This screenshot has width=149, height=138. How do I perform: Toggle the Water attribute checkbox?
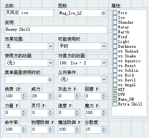(x=115, y=27)
